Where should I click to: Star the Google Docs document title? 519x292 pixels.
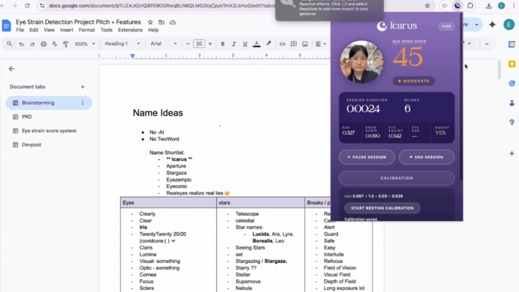coord(150,22)
